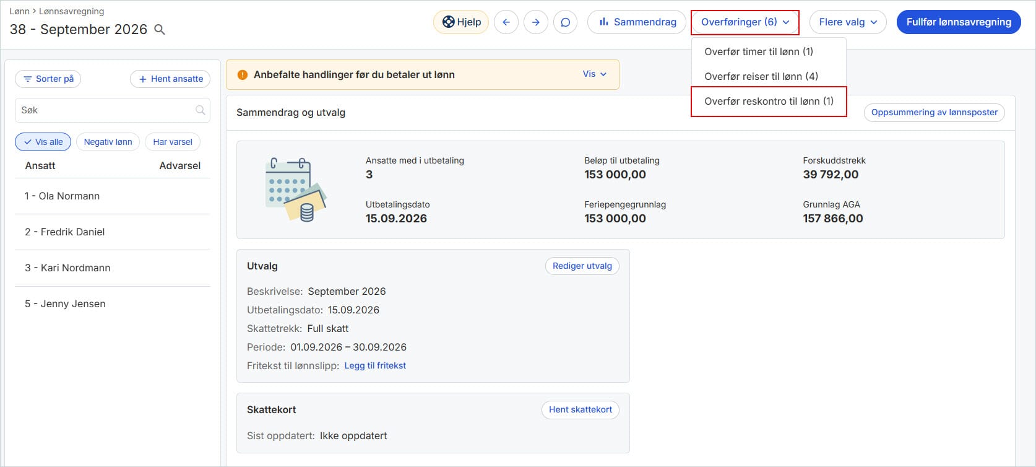
Task: Toggle Vis alle filter chip
Action: pyautogui.click(x=43, y=142)
